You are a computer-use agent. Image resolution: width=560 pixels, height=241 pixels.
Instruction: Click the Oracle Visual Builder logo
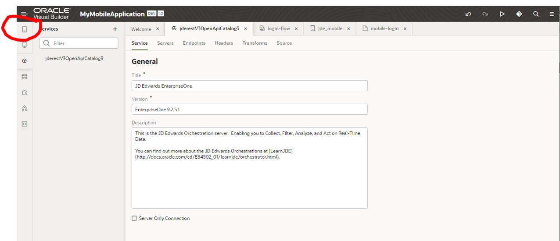tap(52, 14)
